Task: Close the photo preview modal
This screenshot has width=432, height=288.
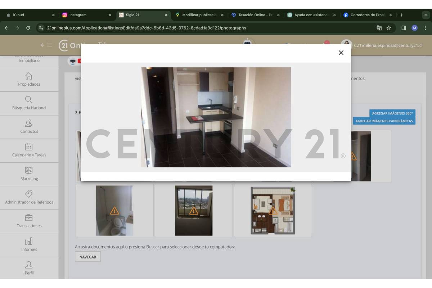Action: click(x=341, y=53)
